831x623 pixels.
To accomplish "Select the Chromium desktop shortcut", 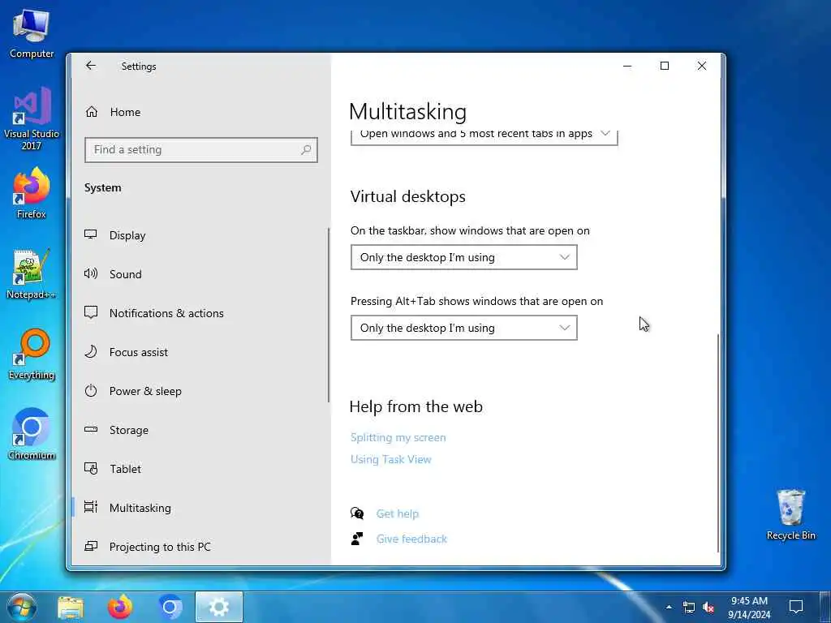I will (32, 435).
